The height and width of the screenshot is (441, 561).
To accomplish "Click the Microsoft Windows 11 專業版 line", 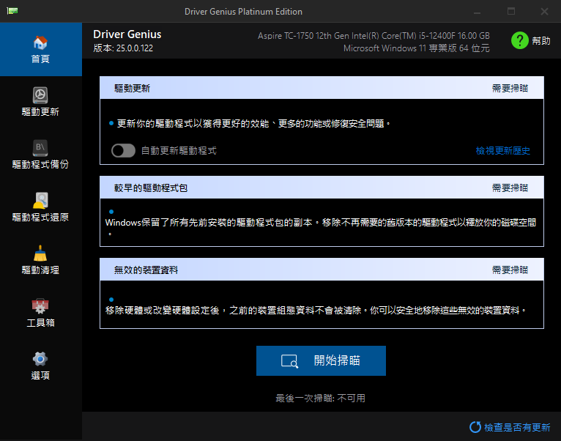I will click(x=417, y=48).
